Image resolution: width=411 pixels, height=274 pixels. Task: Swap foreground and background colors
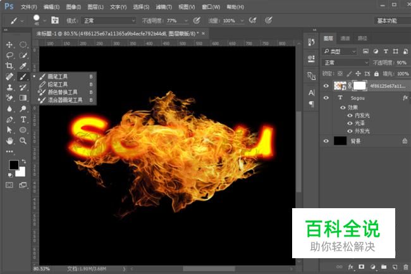24,161
